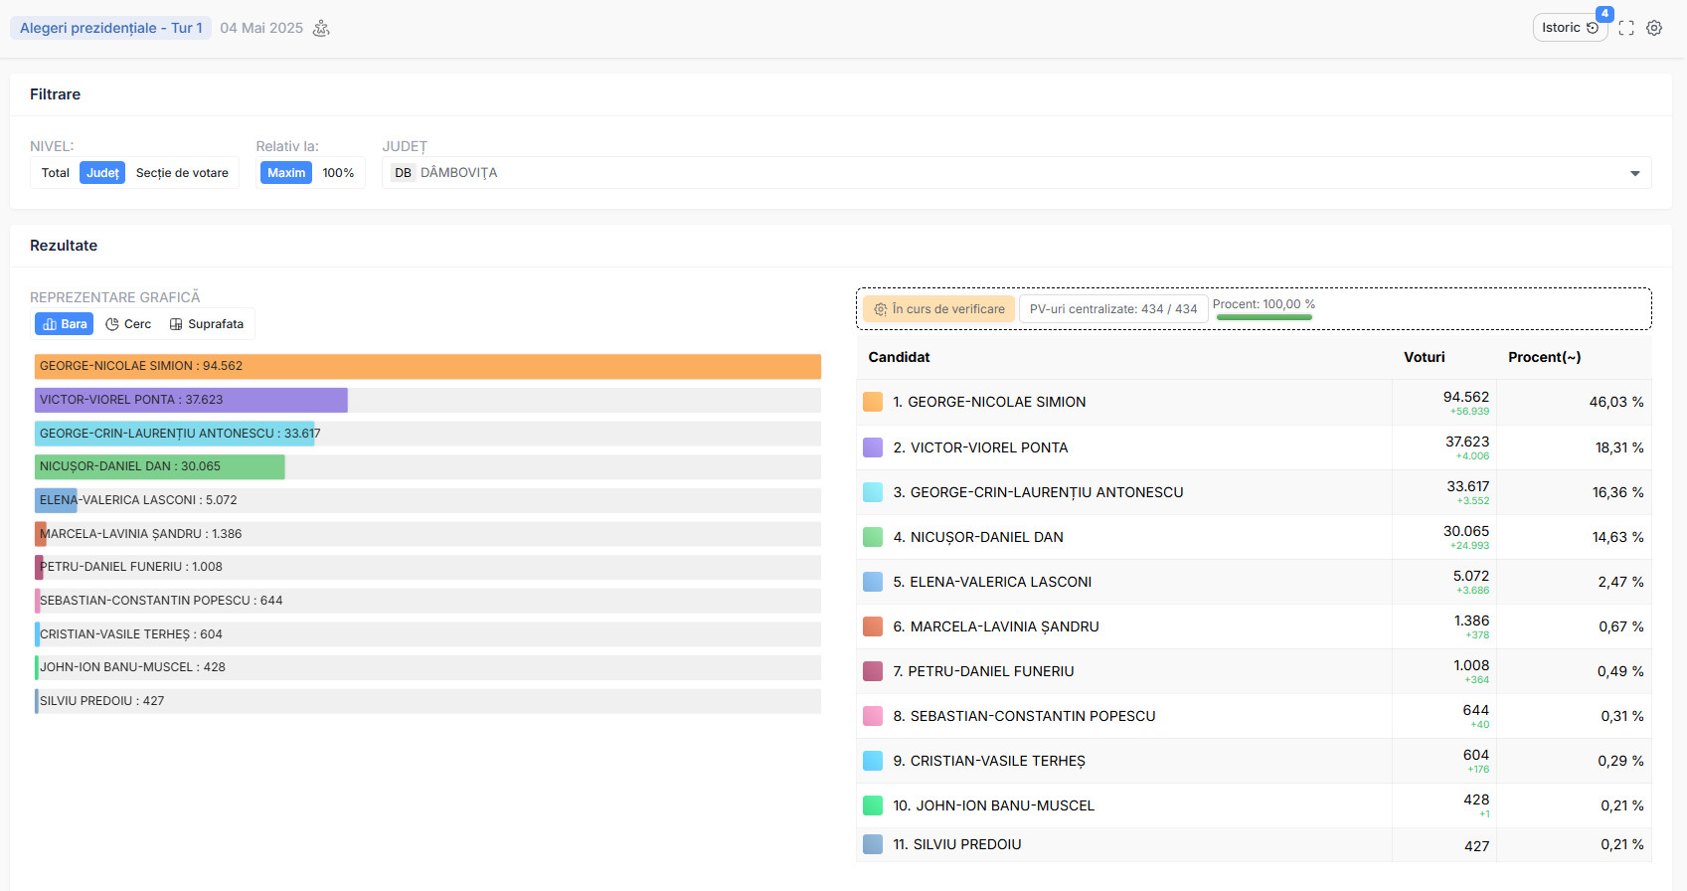Toggle fullscreen mode icon
This screenshot has width=1687, height=891.
[x=1626, y=28]
